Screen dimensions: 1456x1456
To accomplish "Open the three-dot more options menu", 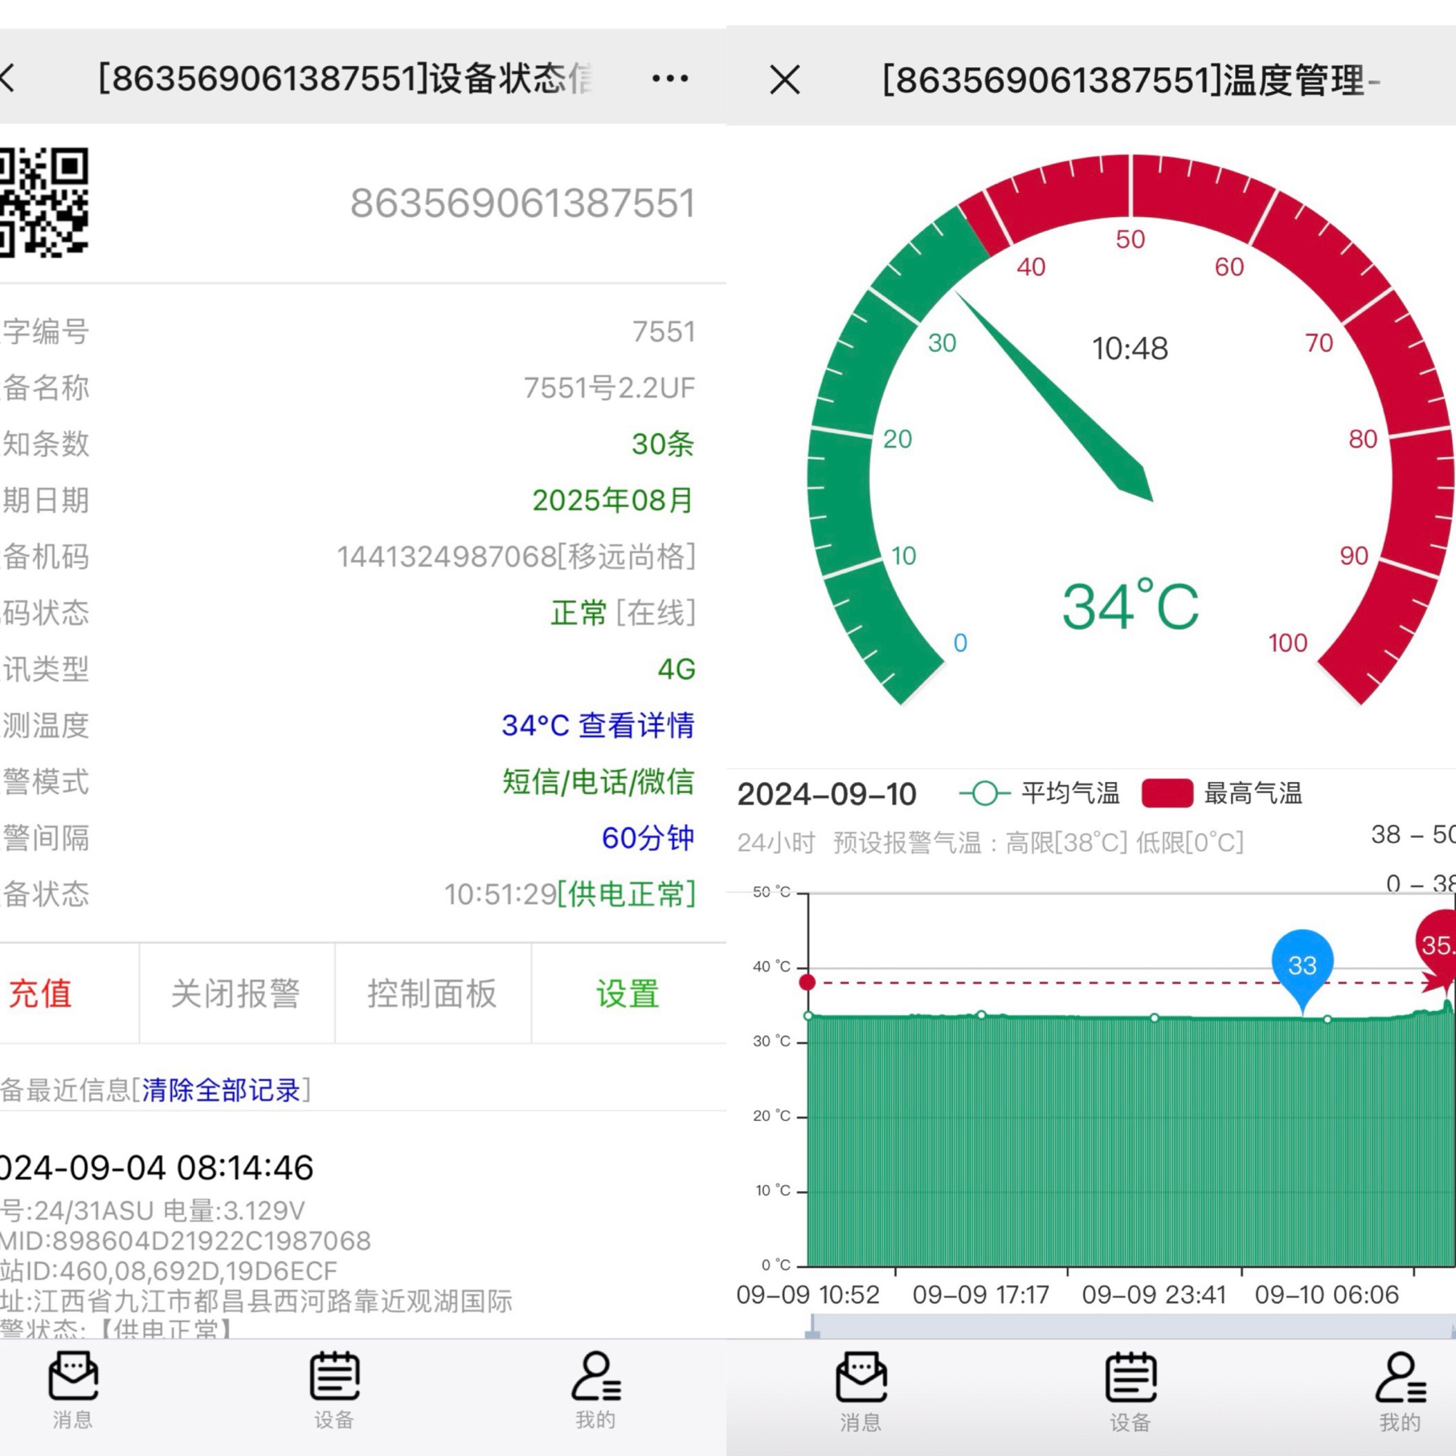I will coord(670,78).
